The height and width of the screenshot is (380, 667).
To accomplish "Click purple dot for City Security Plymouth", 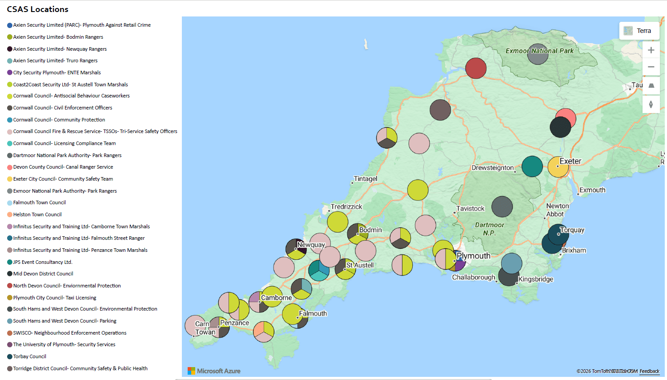I will 10,73.
